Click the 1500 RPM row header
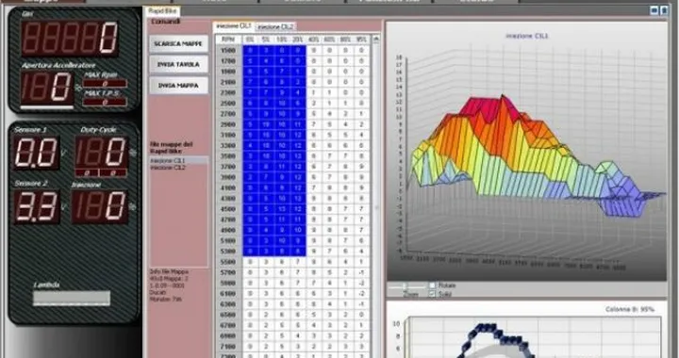 point(228,50)
